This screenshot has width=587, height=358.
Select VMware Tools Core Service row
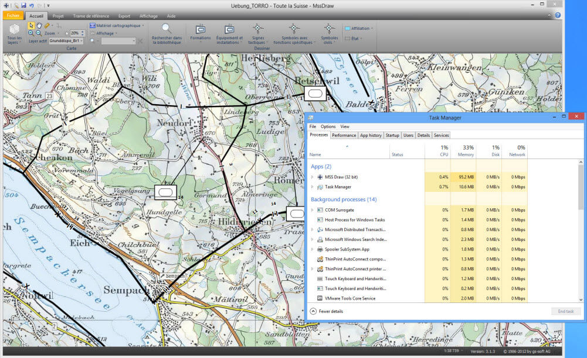point(418,298)
